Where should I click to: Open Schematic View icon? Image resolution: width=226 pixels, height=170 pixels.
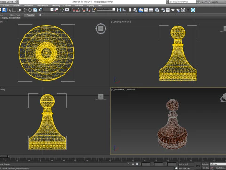click(x=151, y=10)
